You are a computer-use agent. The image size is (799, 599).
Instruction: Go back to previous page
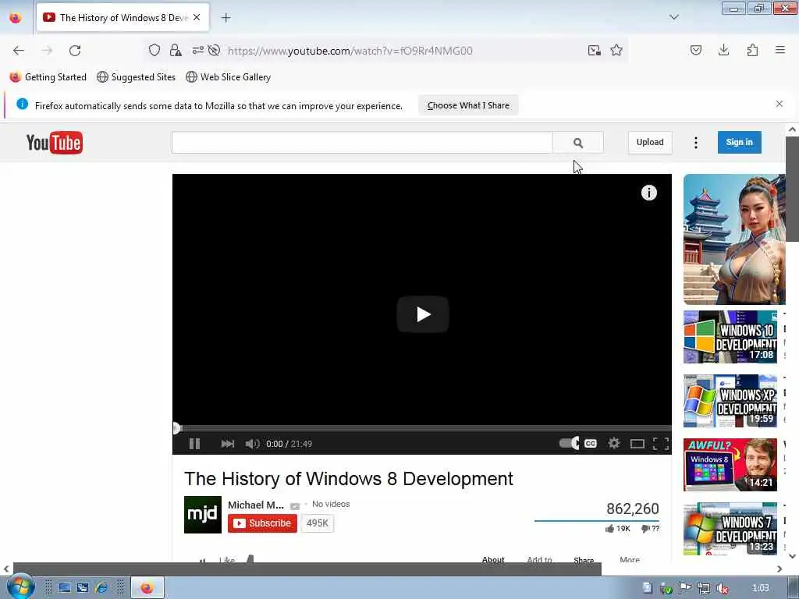coord(19,51)
